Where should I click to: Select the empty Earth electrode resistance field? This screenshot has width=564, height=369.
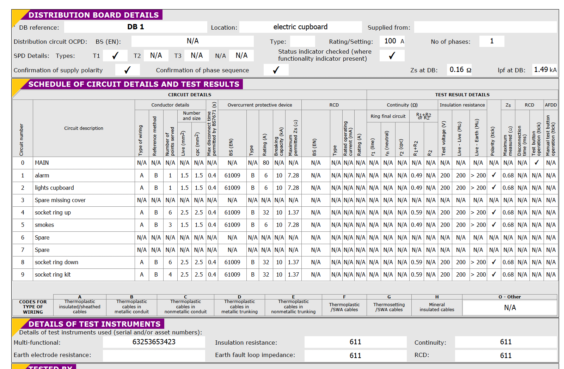(154, 355)
